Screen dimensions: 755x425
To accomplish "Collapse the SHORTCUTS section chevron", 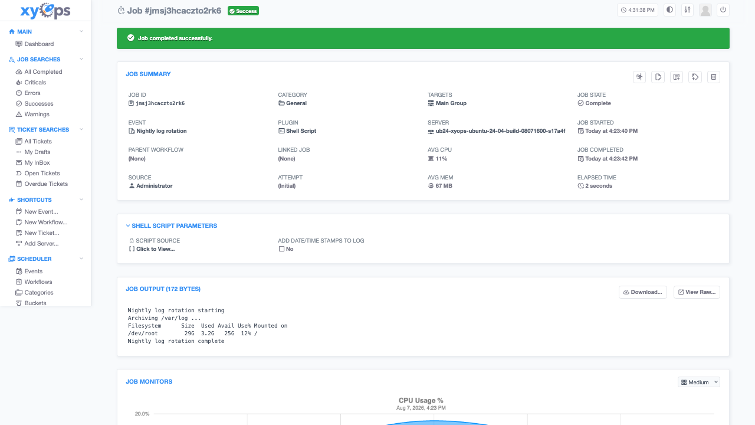I will (x=81, y=200).
